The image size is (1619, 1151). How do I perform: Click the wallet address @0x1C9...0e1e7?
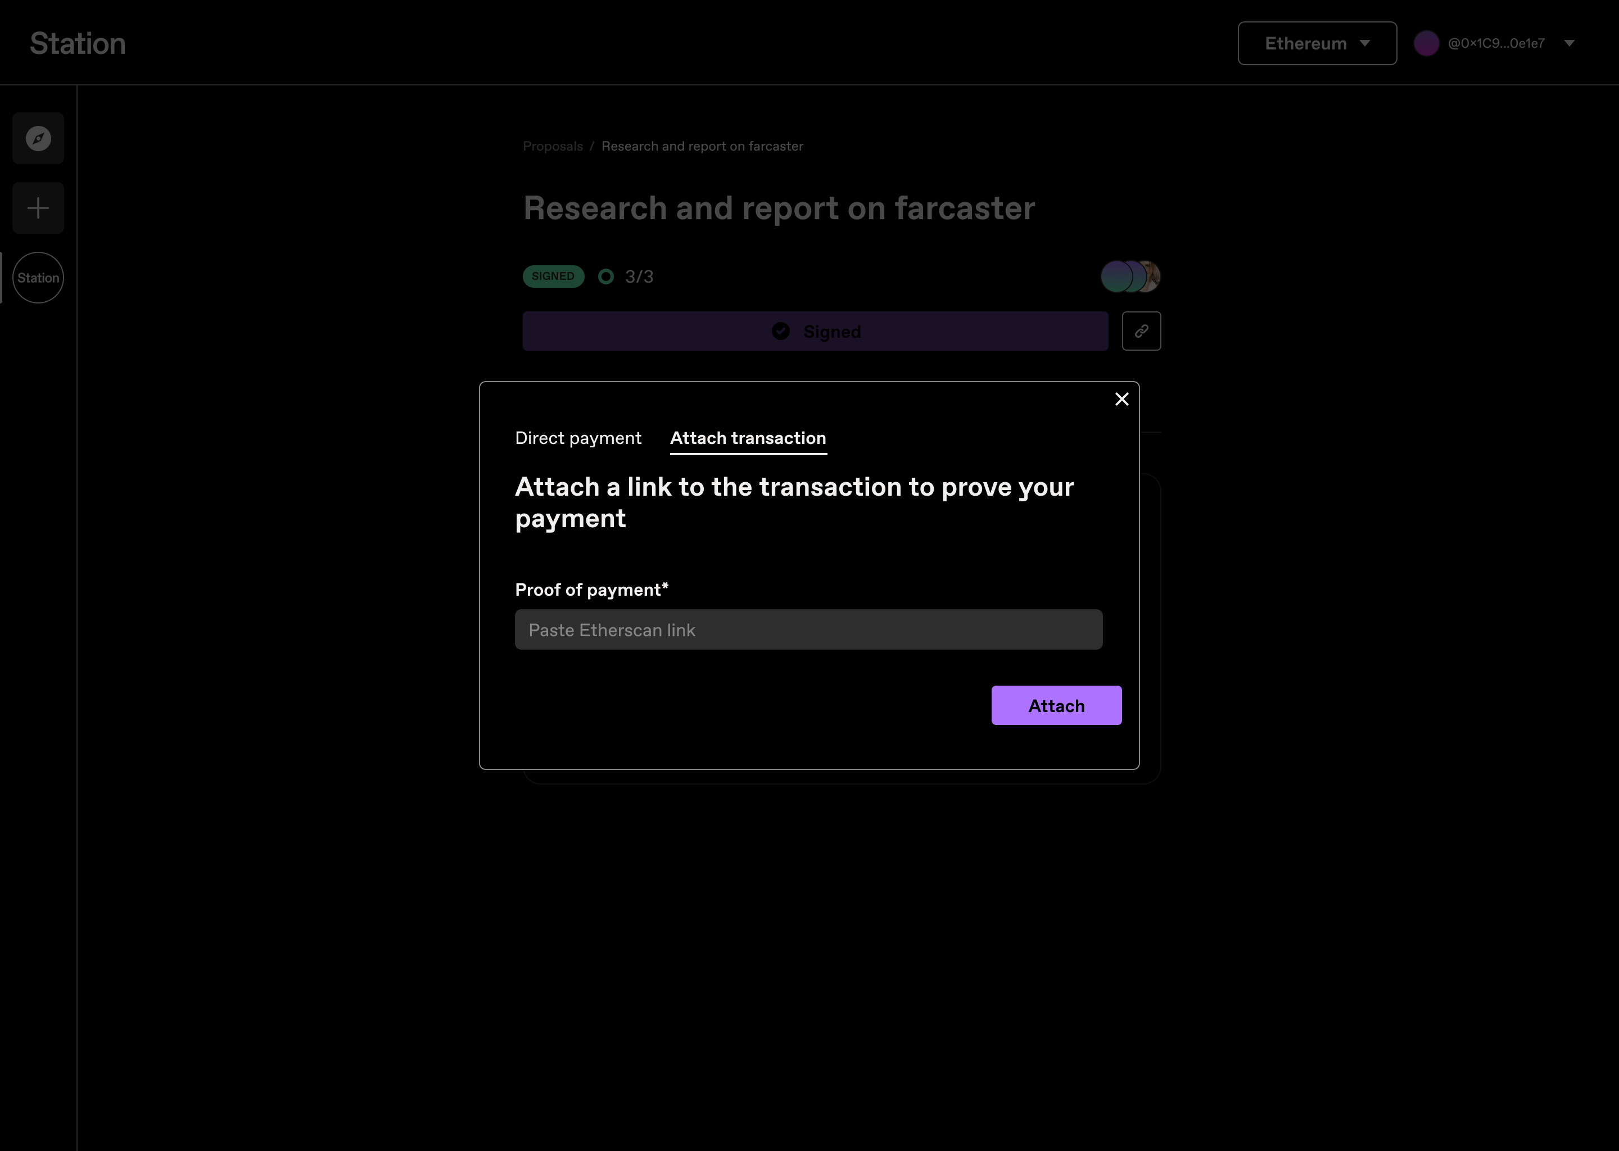point(1496,43)
